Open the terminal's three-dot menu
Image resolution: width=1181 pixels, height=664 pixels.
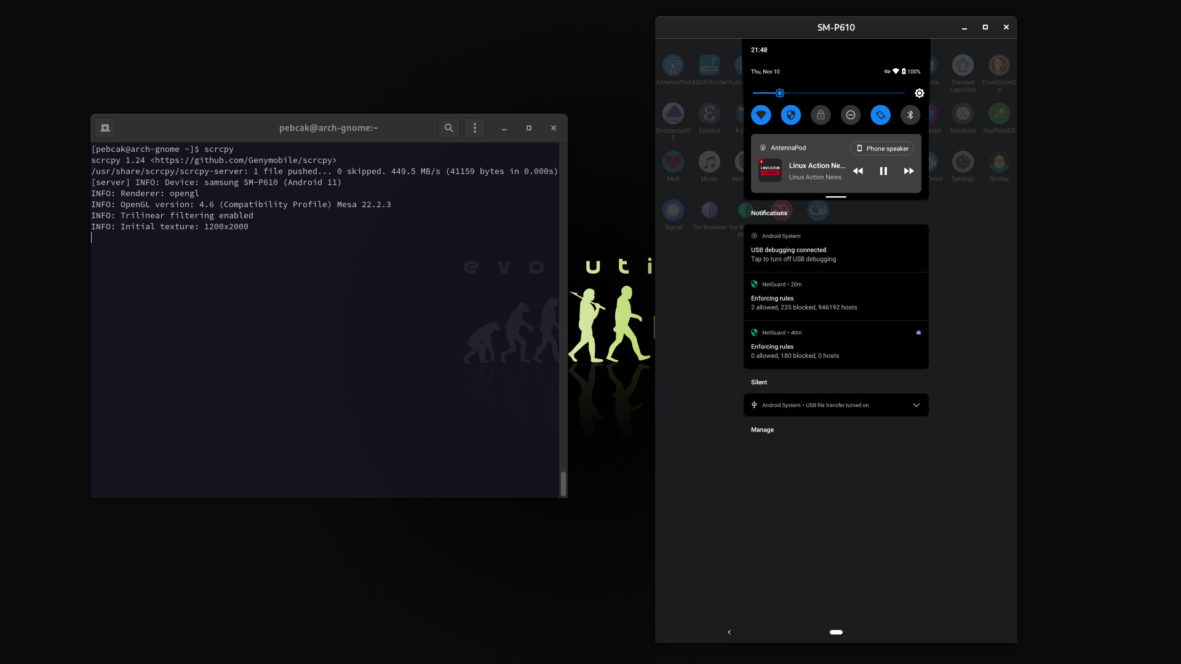[x=474, y=128]
